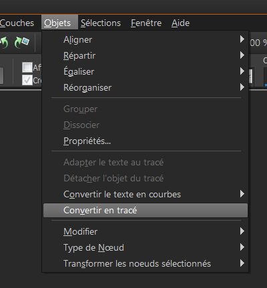This screenshot has width=267, height=288.
Task: Open the Aide menu
Action: pos(180,23)
